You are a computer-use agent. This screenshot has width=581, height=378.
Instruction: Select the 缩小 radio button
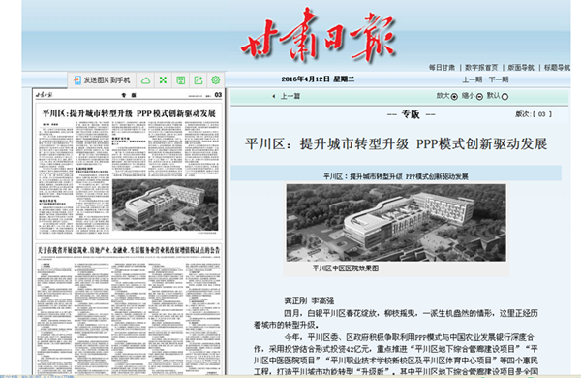(x=479, y=97)
